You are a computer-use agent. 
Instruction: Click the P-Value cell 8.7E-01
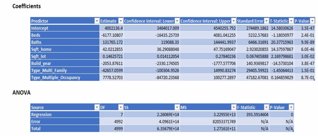(305, 78)
